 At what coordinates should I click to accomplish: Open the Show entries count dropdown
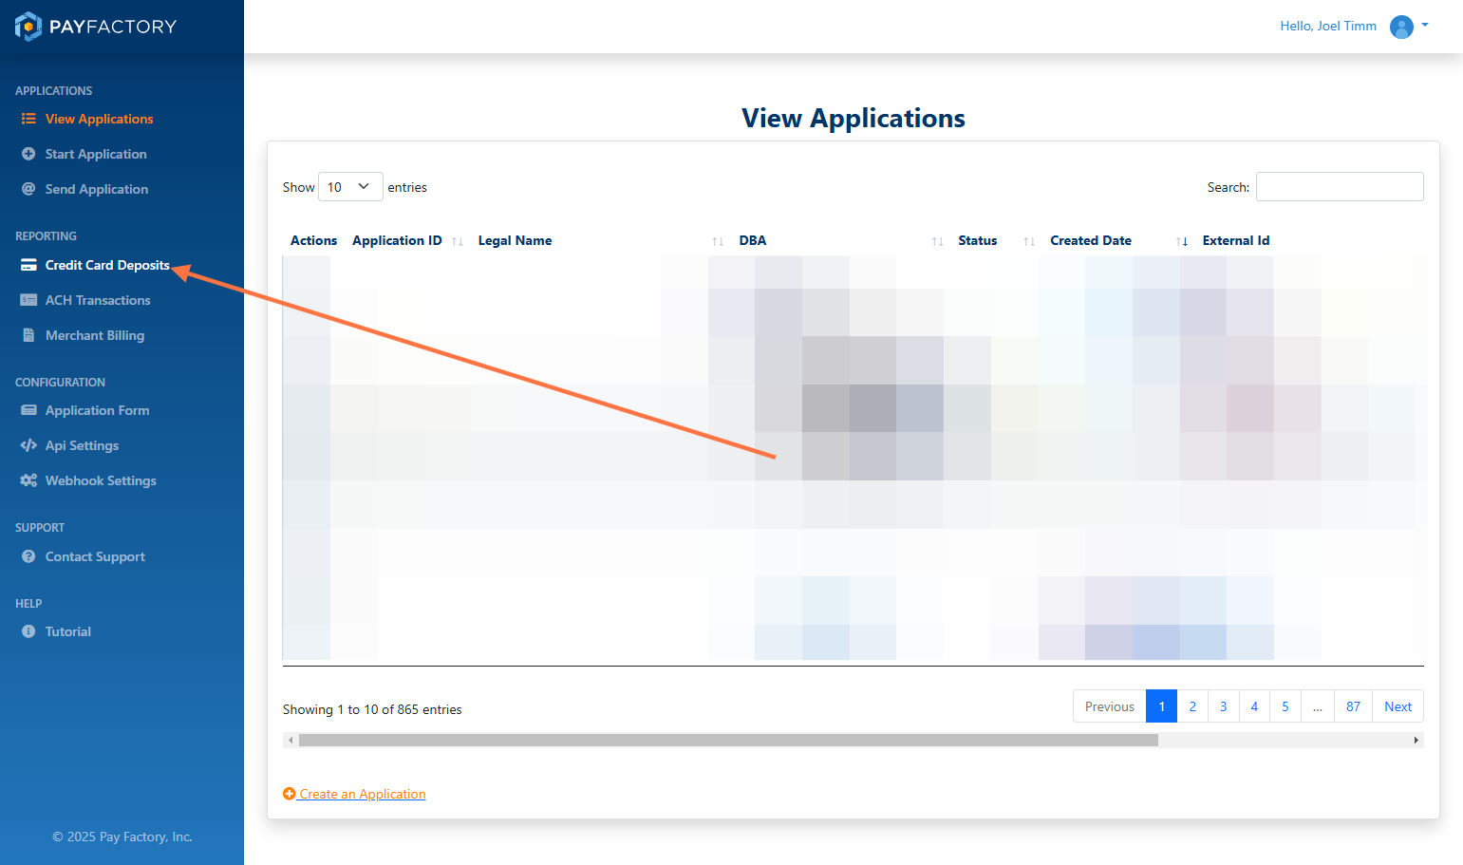(x=350, y=187)
